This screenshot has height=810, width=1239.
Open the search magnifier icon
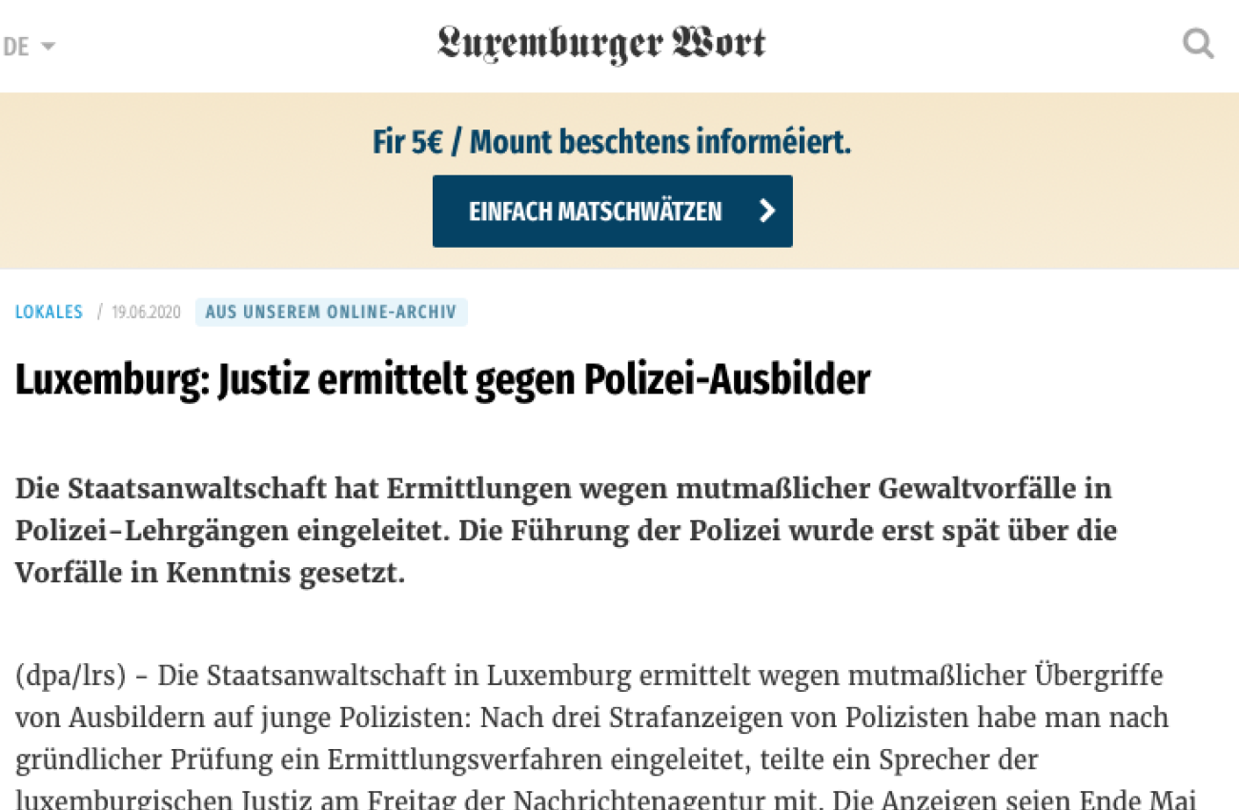point(1198,44)
